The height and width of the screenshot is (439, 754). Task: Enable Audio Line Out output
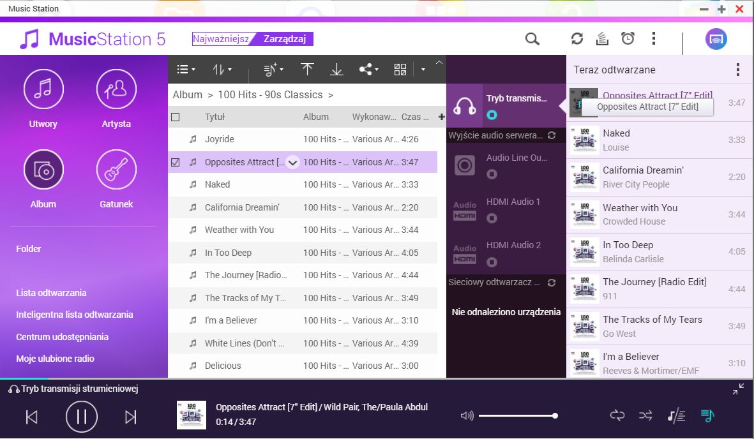(x=492, y=174)
